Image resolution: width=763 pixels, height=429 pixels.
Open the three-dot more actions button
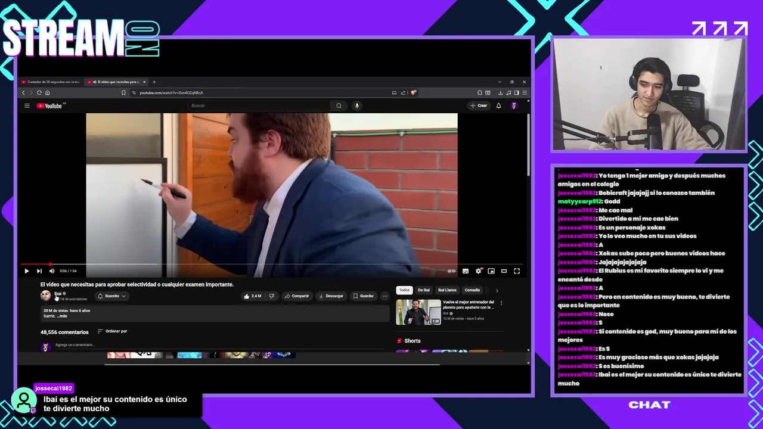click(x=384, y=296)
